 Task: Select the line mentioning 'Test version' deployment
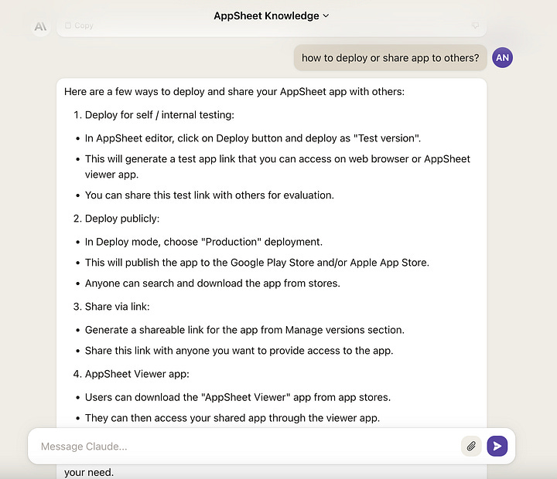pos(252,138)
